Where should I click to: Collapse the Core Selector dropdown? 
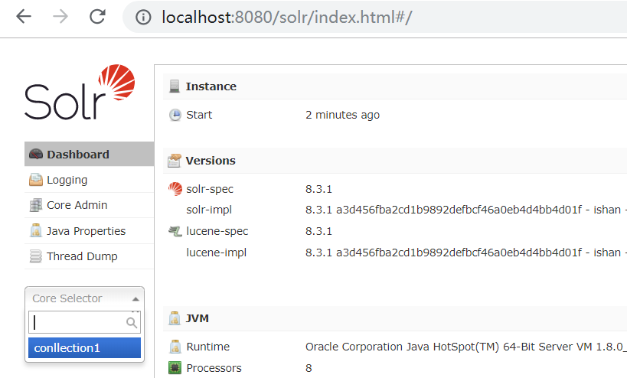click(84, 298)
